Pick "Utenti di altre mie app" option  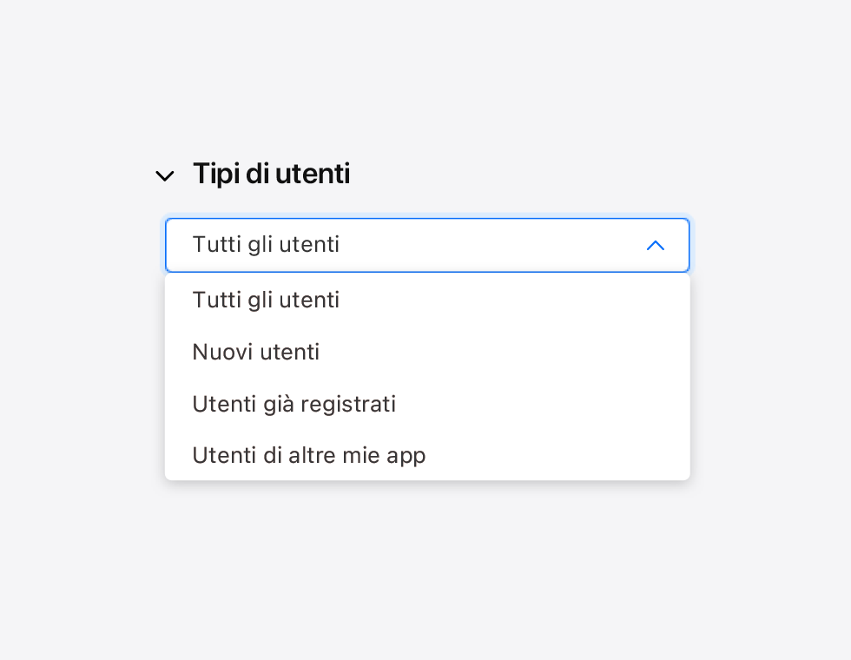pyautogui.click(x=309, y=455)
